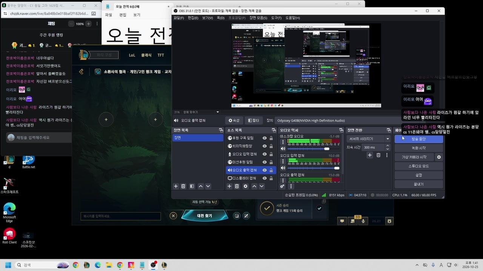Click 녹화 시작 to start recording
This screenshot has width=483, height=271.
click(x=418, y=148)
